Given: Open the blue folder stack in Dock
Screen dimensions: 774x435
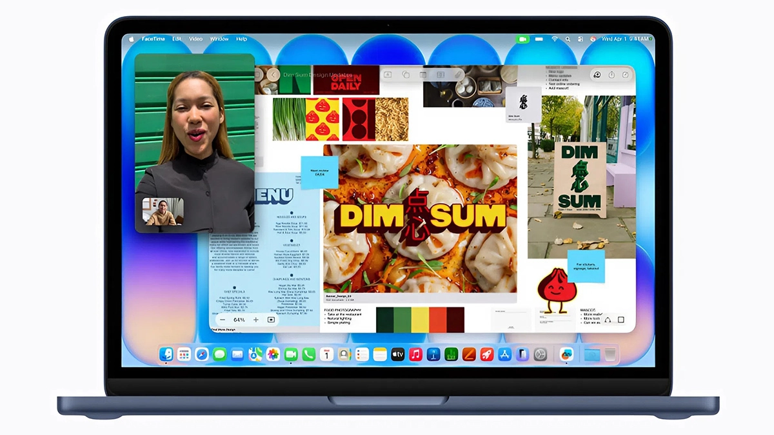Looking at the screenshot, I should pyautogui.click(x=591, y=354).
